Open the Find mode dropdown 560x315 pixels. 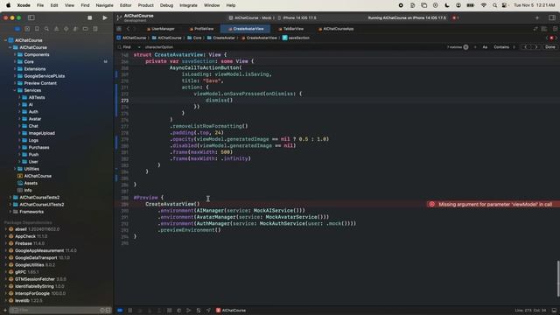click(x=131, y=47)
